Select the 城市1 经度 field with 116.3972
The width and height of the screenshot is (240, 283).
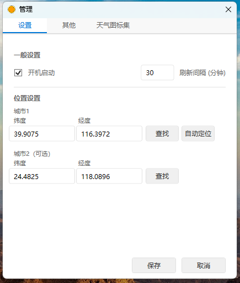[109, 134]
